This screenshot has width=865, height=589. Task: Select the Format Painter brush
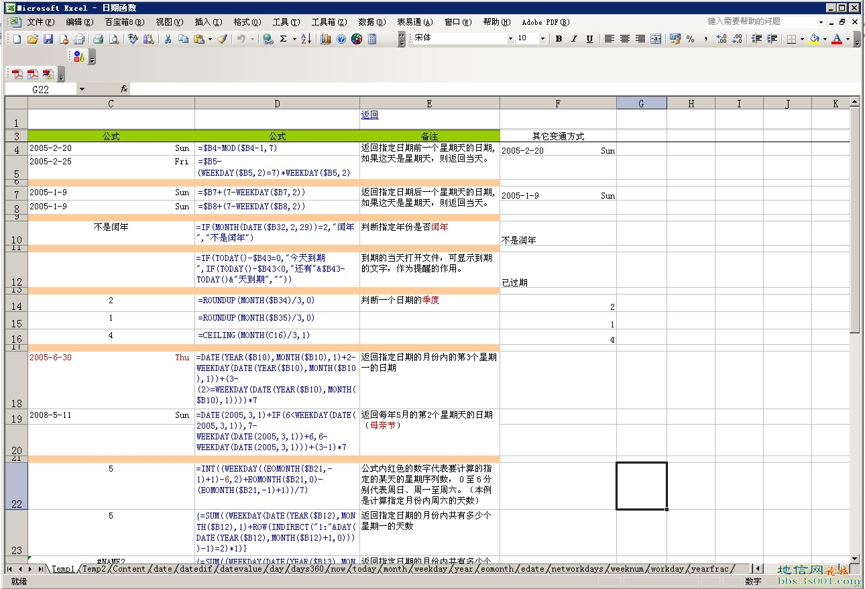point(222,39)
